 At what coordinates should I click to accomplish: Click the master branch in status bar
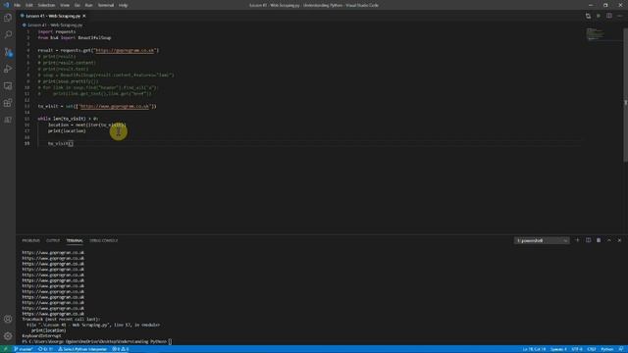(24, 349)
